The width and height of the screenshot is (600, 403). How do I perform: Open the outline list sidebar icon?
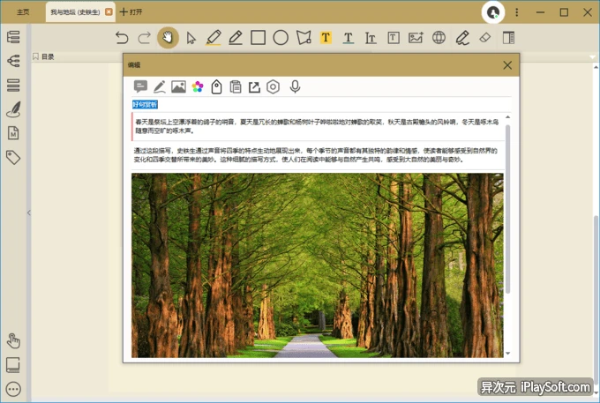pos(13,37)
